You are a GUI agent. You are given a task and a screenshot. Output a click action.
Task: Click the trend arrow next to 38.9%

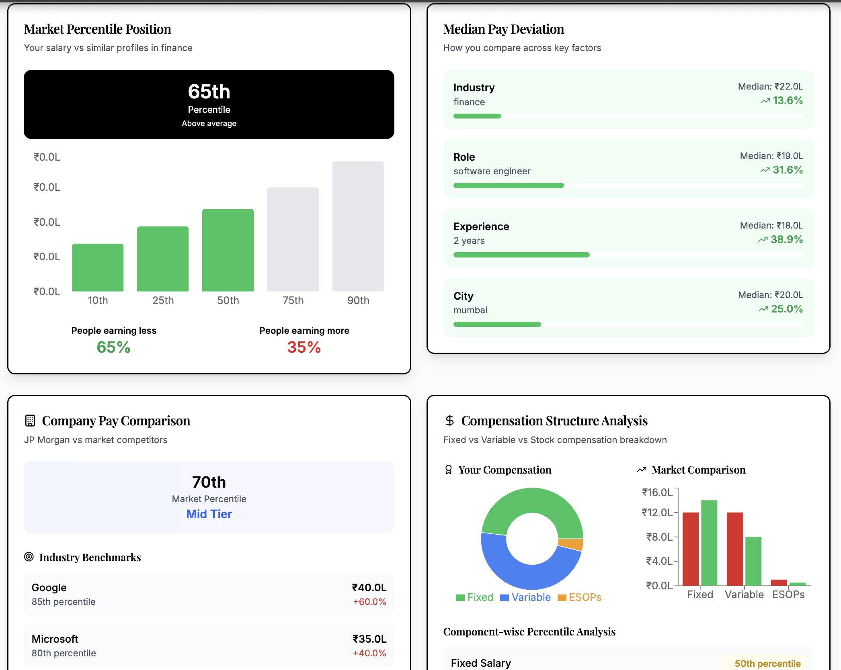coord(763,240)
